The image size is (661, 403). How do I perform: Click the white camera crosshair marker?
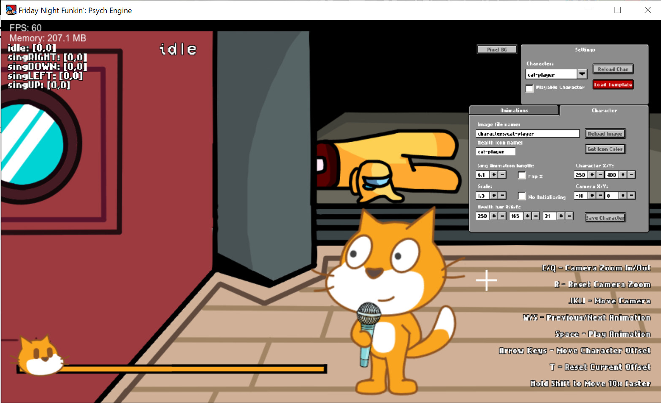pos(486,280)
